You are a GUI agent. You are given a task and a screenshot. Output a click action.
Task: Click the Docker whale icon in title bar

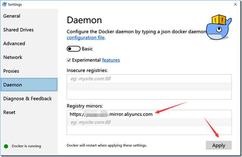click(x=4, y=5)
